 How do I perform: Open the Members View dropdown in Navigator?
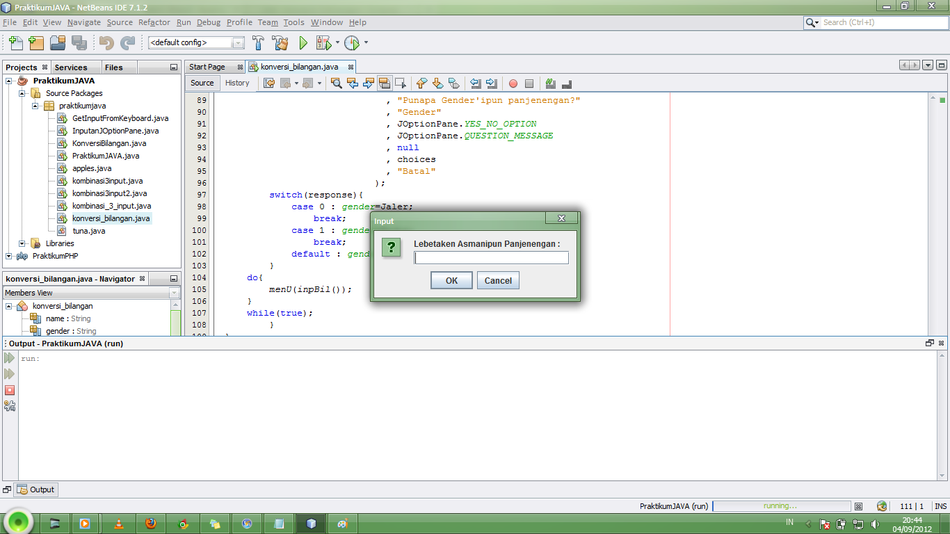[x=175, y=293]
